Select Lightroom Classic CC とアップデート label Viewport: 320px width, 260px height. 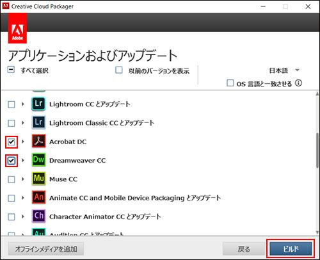tap(102, 123)
